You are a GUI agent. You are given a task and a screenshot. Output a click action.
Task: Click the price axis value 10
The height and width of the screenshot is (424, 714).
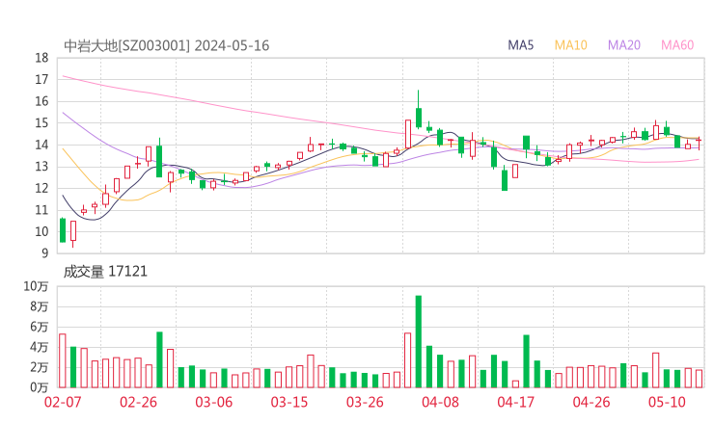[41, 232]
